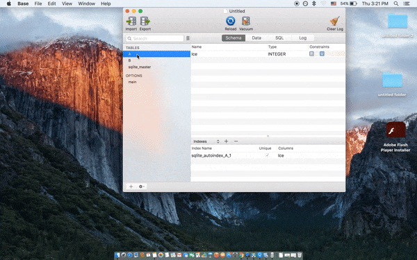This screenshot has height=260, width=417.
Task: Select the untitled folder desktop icon
Action: pyautogui.click(x=392, y=80)
